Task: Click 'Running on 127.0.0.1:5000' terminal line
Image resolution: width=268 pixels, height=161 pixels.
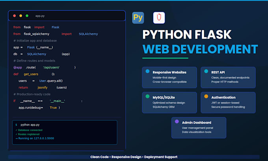Action: tap(35, 138)
